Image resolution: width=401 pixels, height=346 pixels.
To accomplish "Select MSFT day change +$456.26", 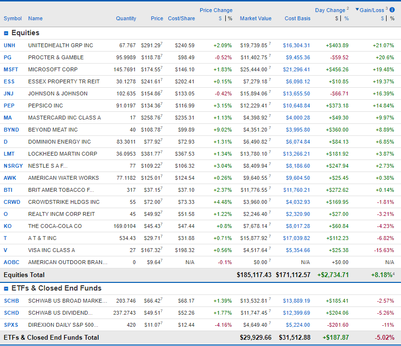I will tap(337, 69).
